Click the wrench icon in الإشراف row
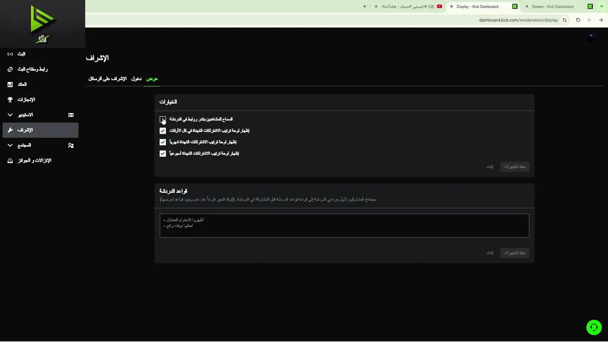 pos(10,130)
